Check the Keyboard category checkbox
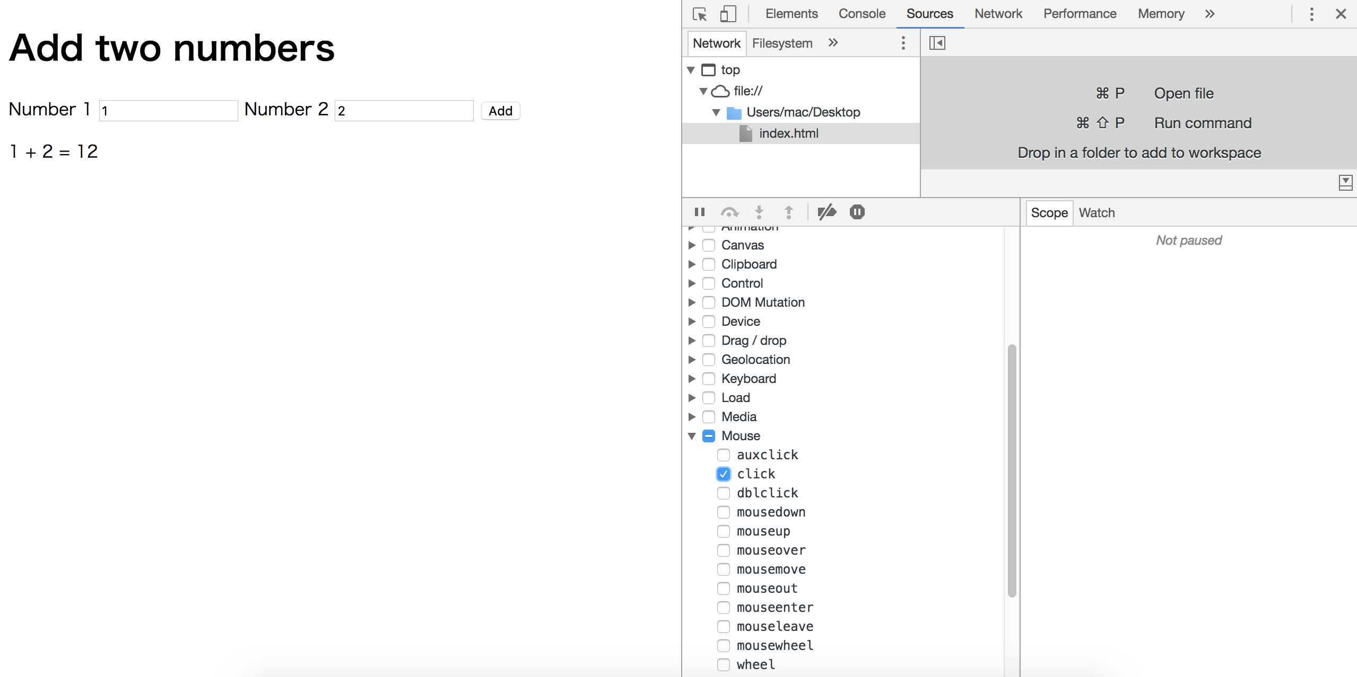Image resolution: width=1357 pixels, height=677 pixels. 709,379
